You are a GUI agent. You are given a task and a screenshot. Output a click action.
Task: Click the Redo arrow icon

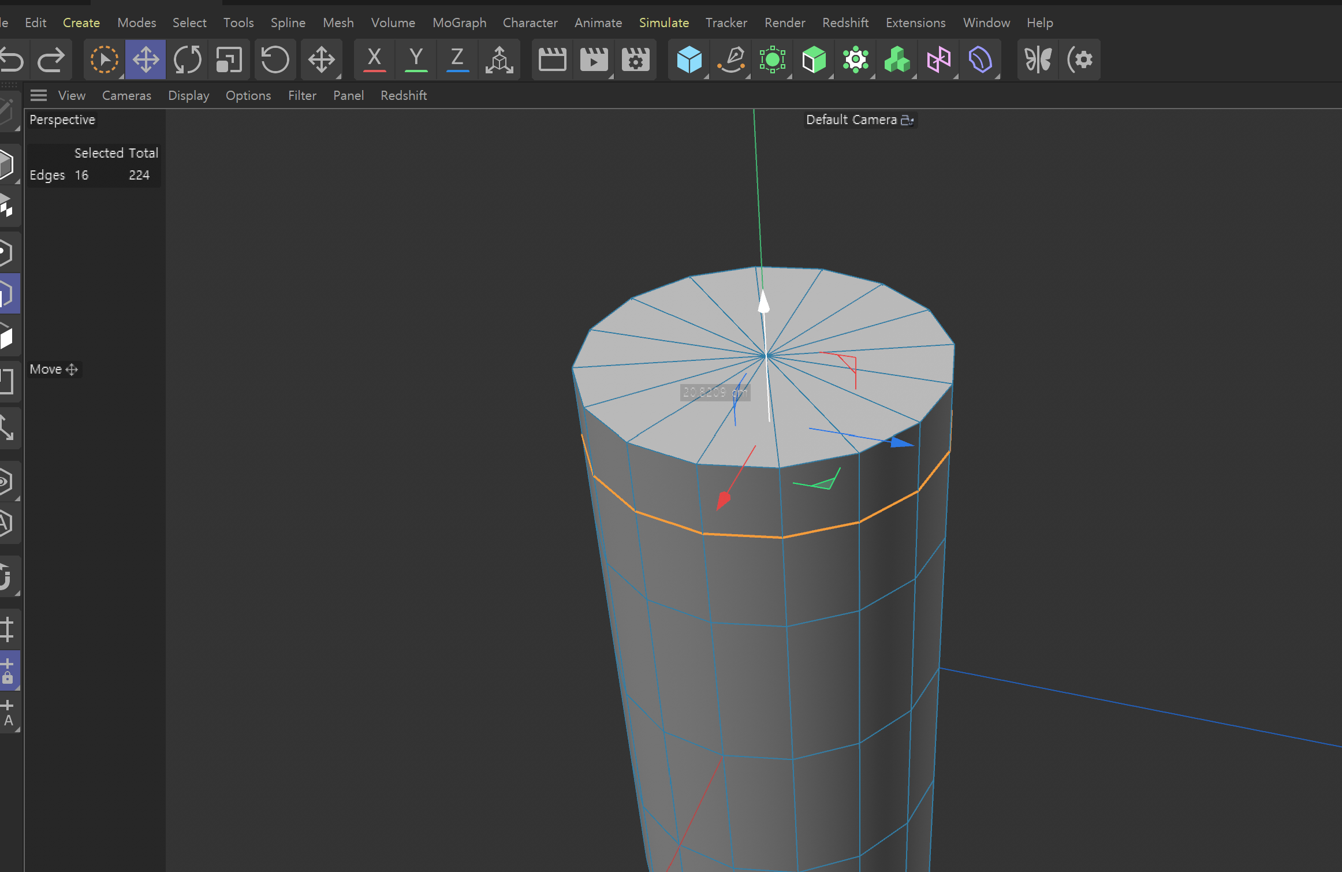[51, 59]
